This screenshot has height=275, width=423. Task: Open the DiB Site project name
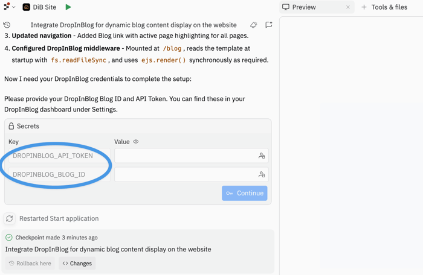click(45, 7)
